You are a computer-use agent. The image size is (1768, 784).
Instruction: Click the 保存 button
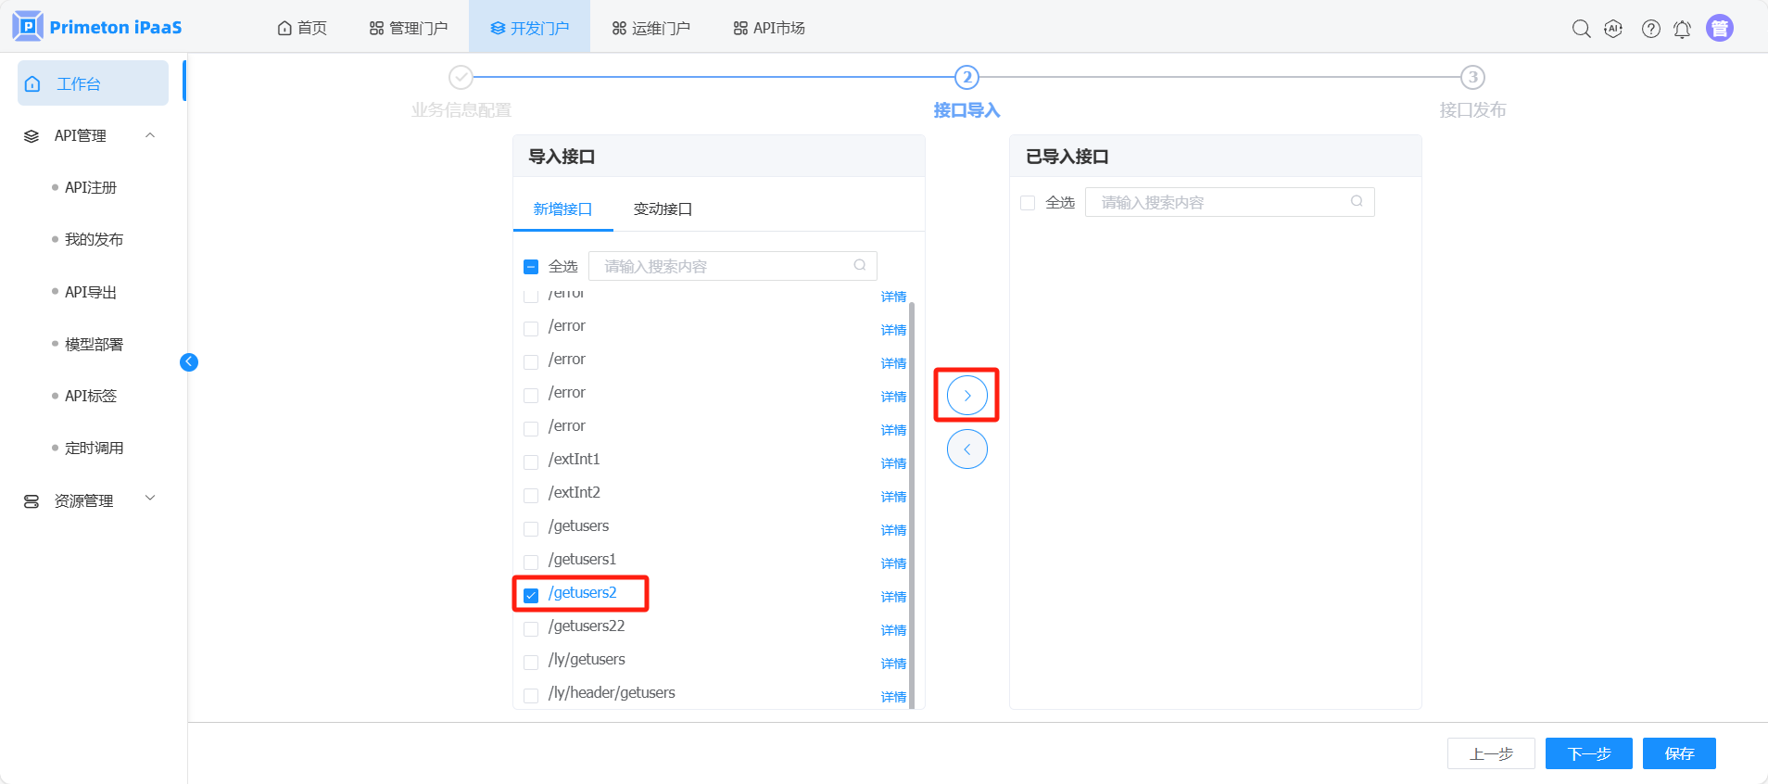pos(1679,753)
